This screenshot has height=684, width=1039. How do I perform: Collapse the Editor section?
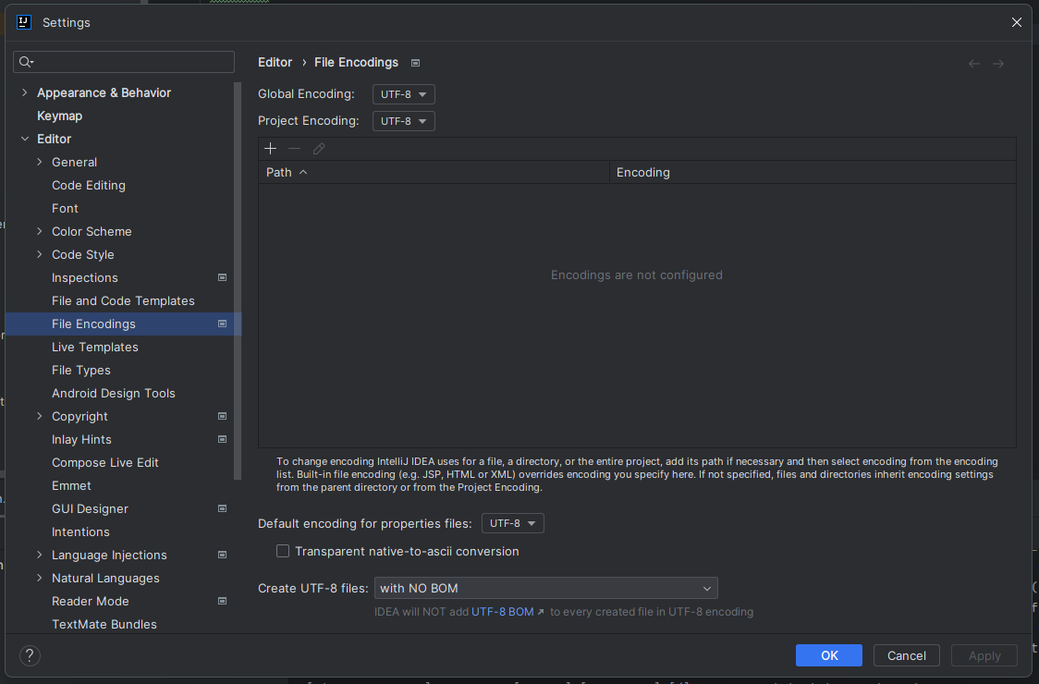click(25, 139)
